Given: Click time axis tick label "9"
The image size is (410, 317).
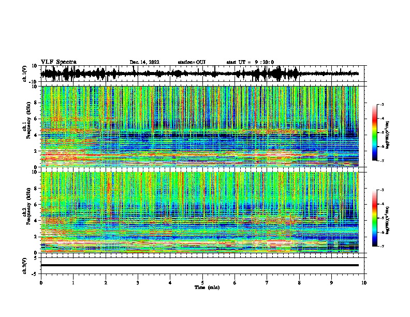Looking at the screenshot, I should click(331, 283).
